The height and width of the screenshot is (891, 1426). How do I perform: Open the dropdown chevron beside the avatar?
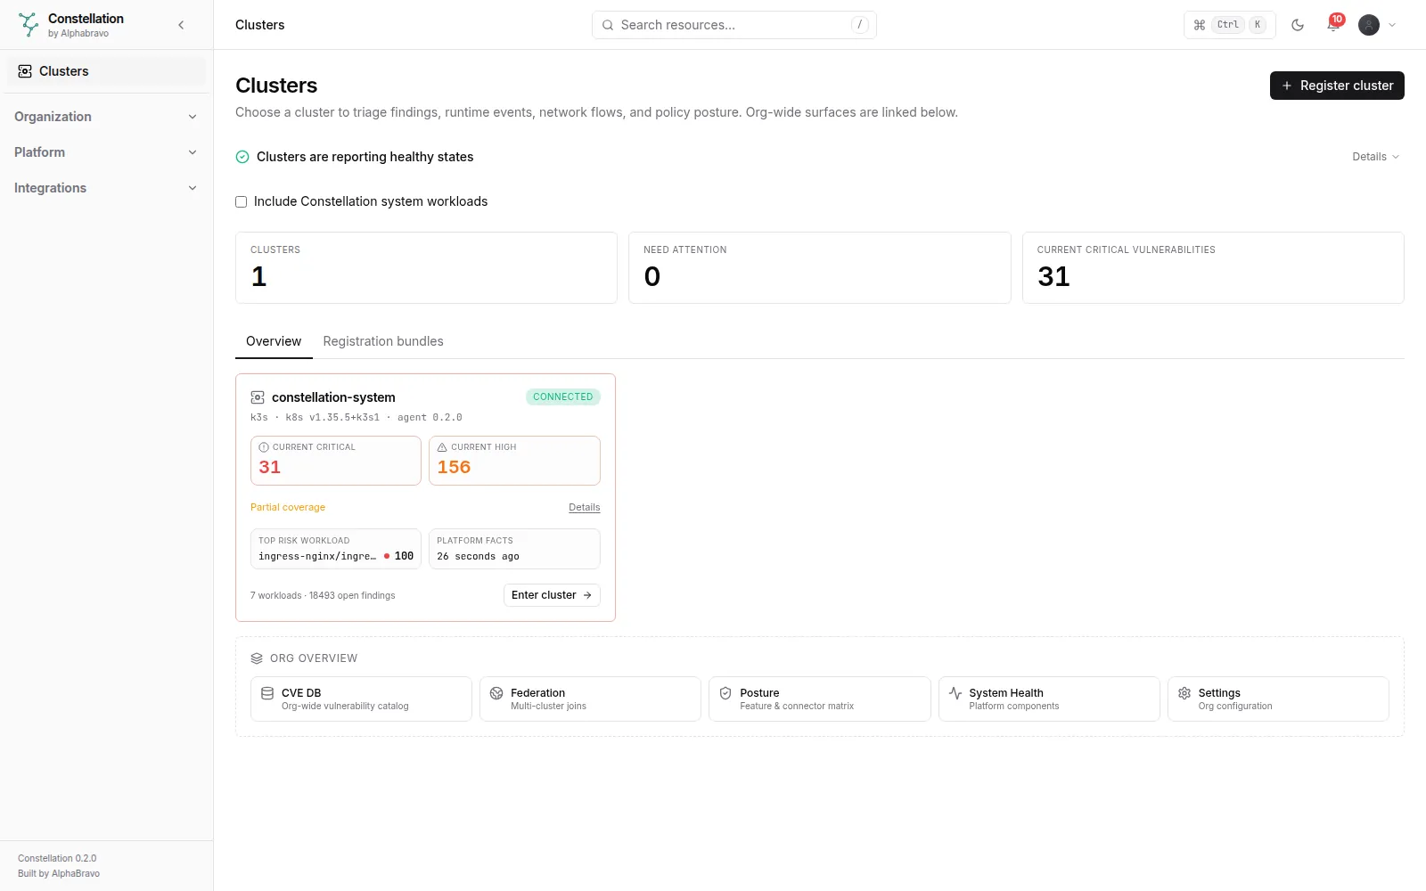1392,25
